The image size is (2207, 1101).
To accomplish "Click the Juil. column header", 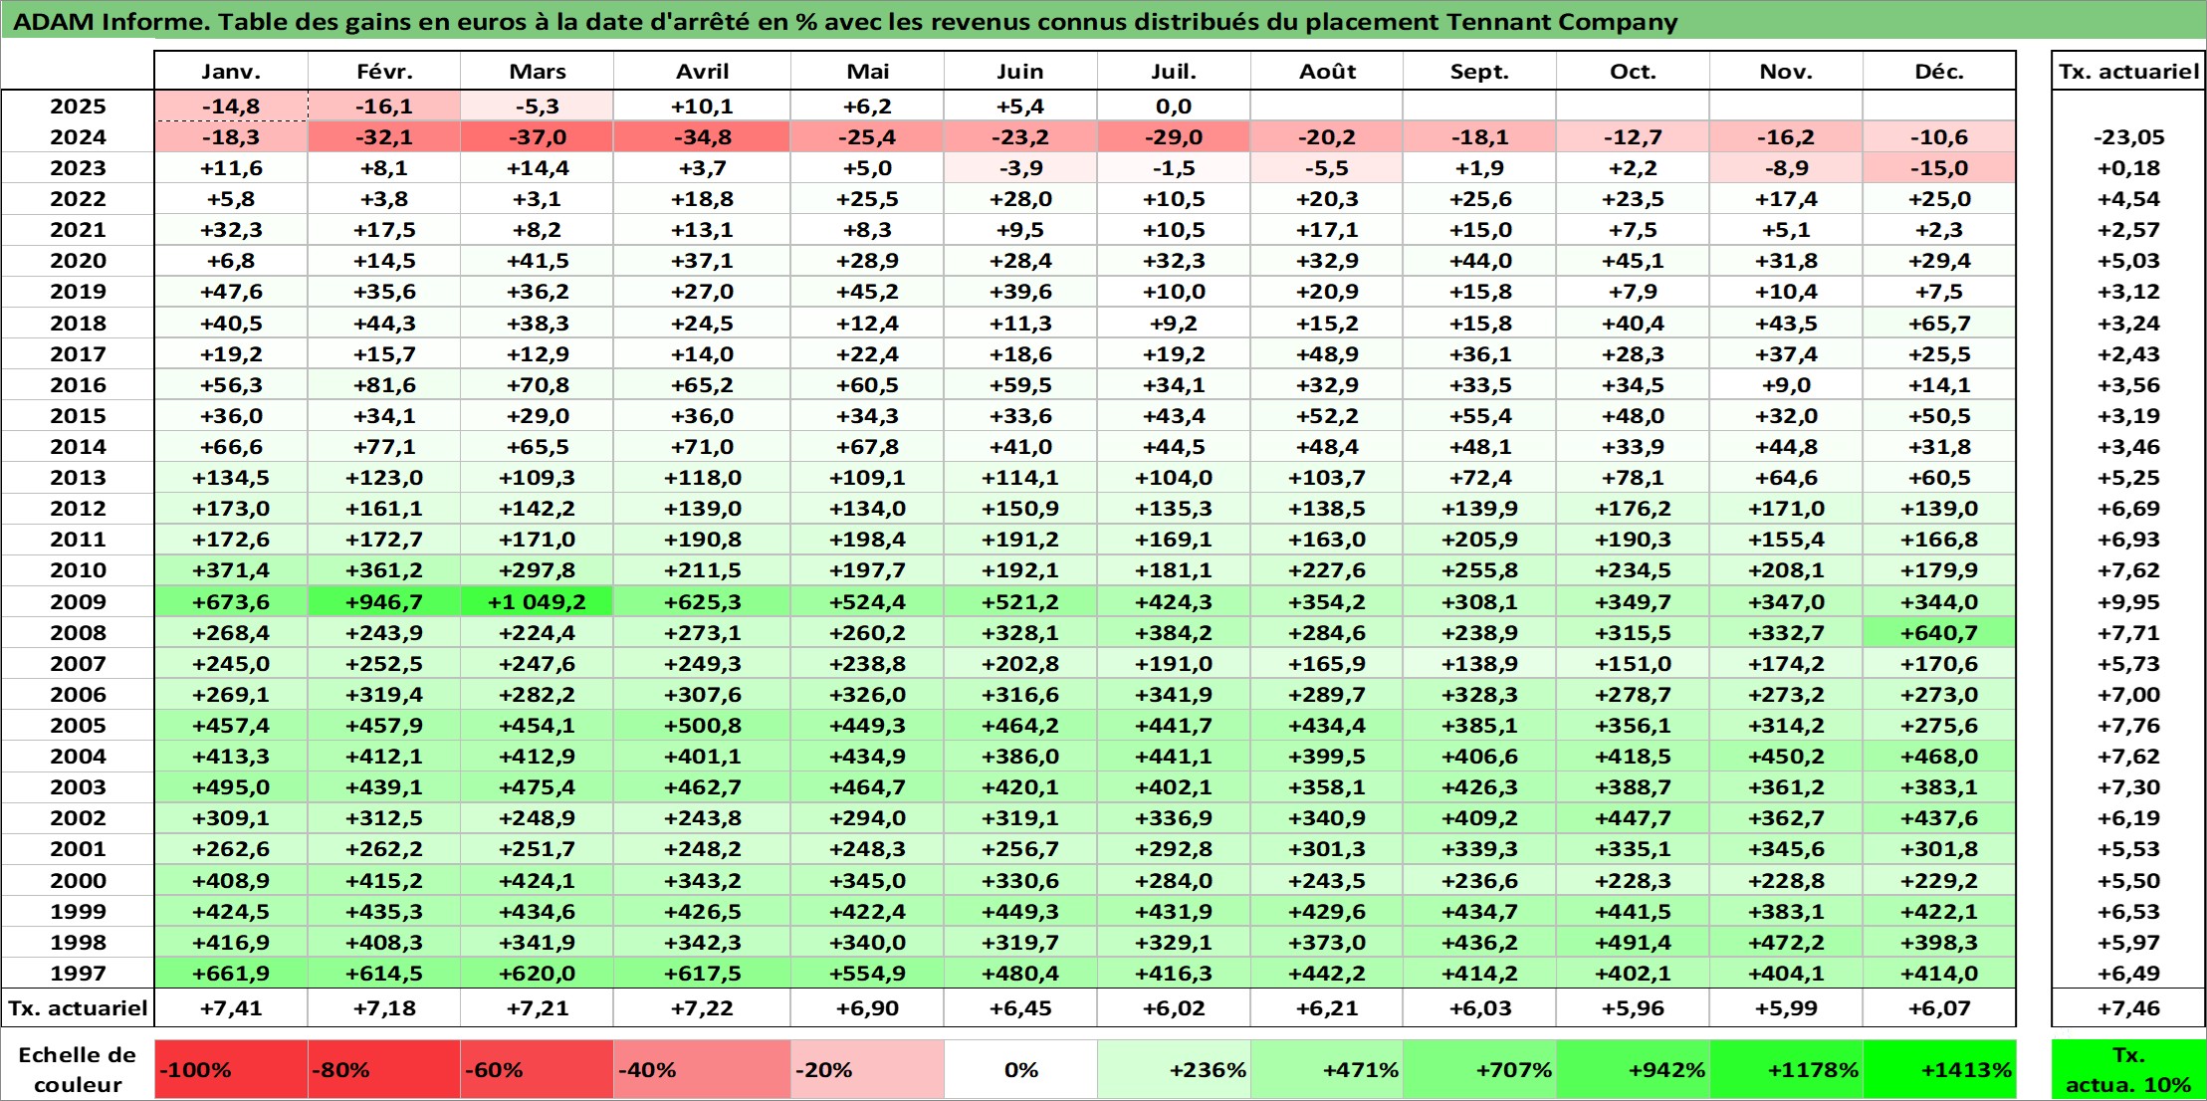I will [1174, 71].
